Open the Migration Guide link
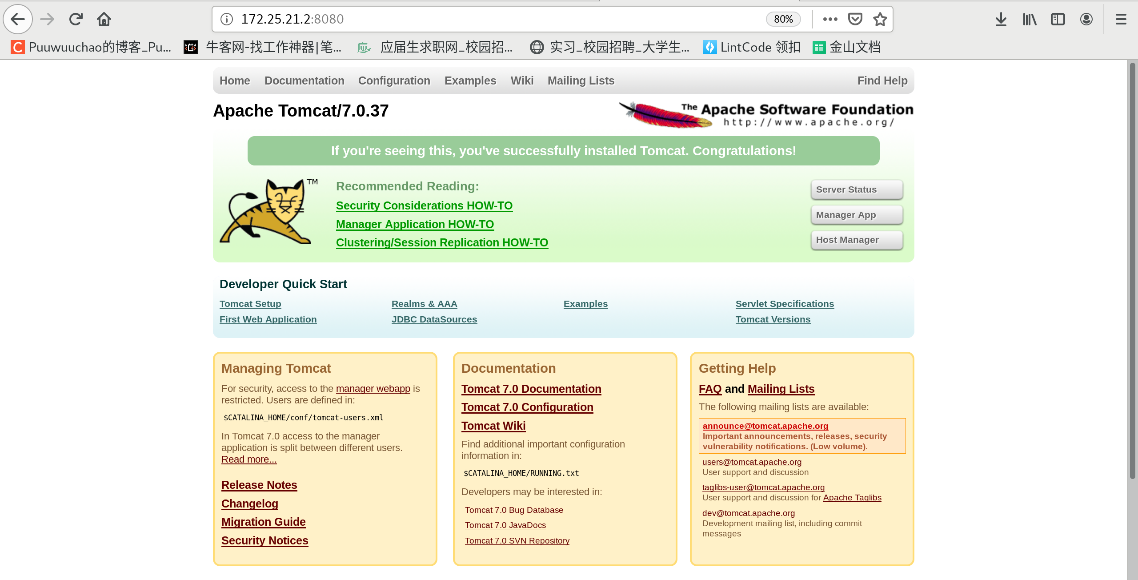Screen dimensions: 1138x580 click(x=264, y=522)
